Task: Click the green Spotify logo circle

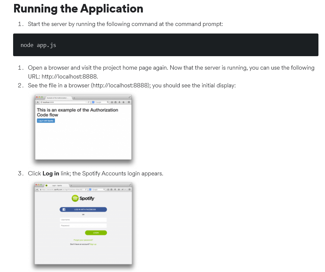Action: click(75, 198)
